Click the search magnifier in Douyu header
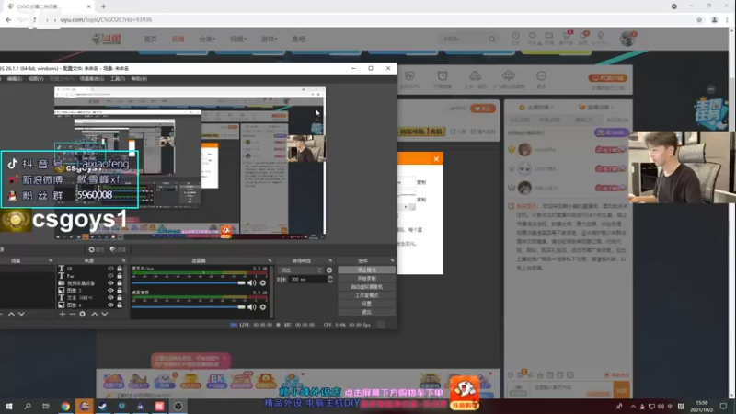 pos(491,39)
